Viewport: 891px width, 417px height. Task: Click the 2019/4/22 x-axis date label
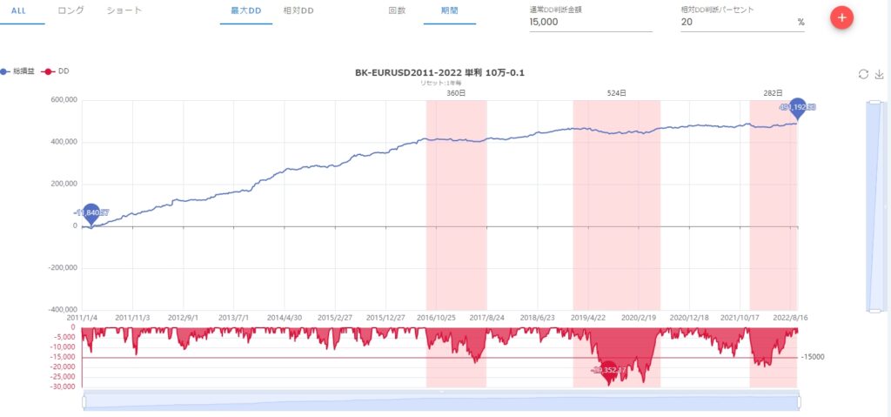pyautogui.click(x=588, y=319)
